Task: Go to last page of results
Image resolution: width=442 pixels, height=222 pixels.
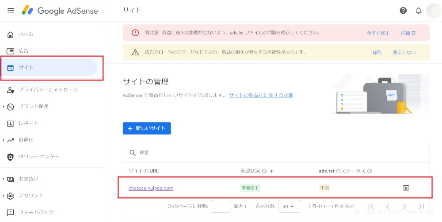Action: [x=421, y=206]
